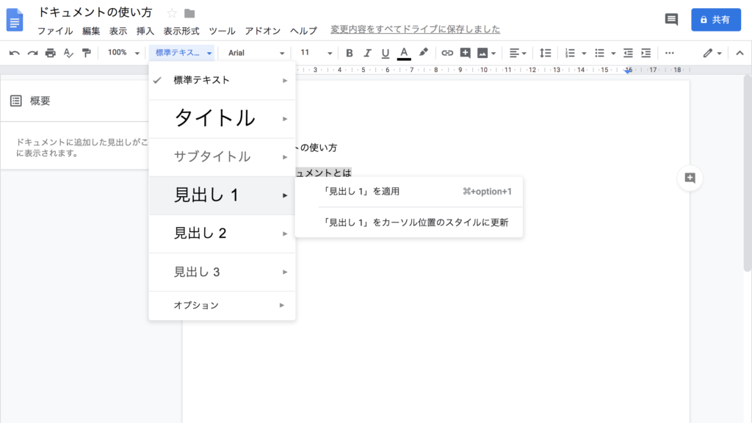Toggle bold formatting
Image resolution: width=752 pixels, height=423 pixels.
[349, 53]
